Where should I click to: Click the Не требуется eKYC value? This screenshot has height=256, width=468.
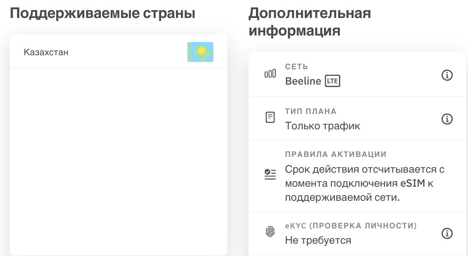click(318, 240)
